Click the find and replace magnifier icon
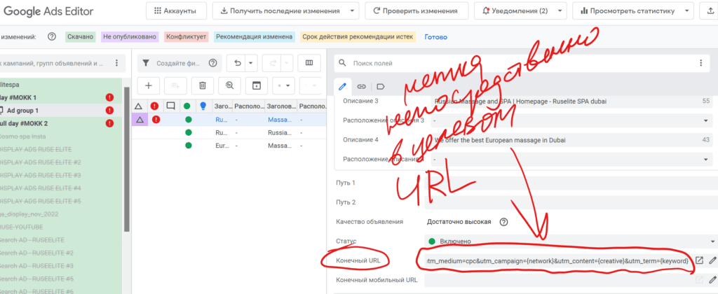 pyautogui.click(x=229, y=85)
